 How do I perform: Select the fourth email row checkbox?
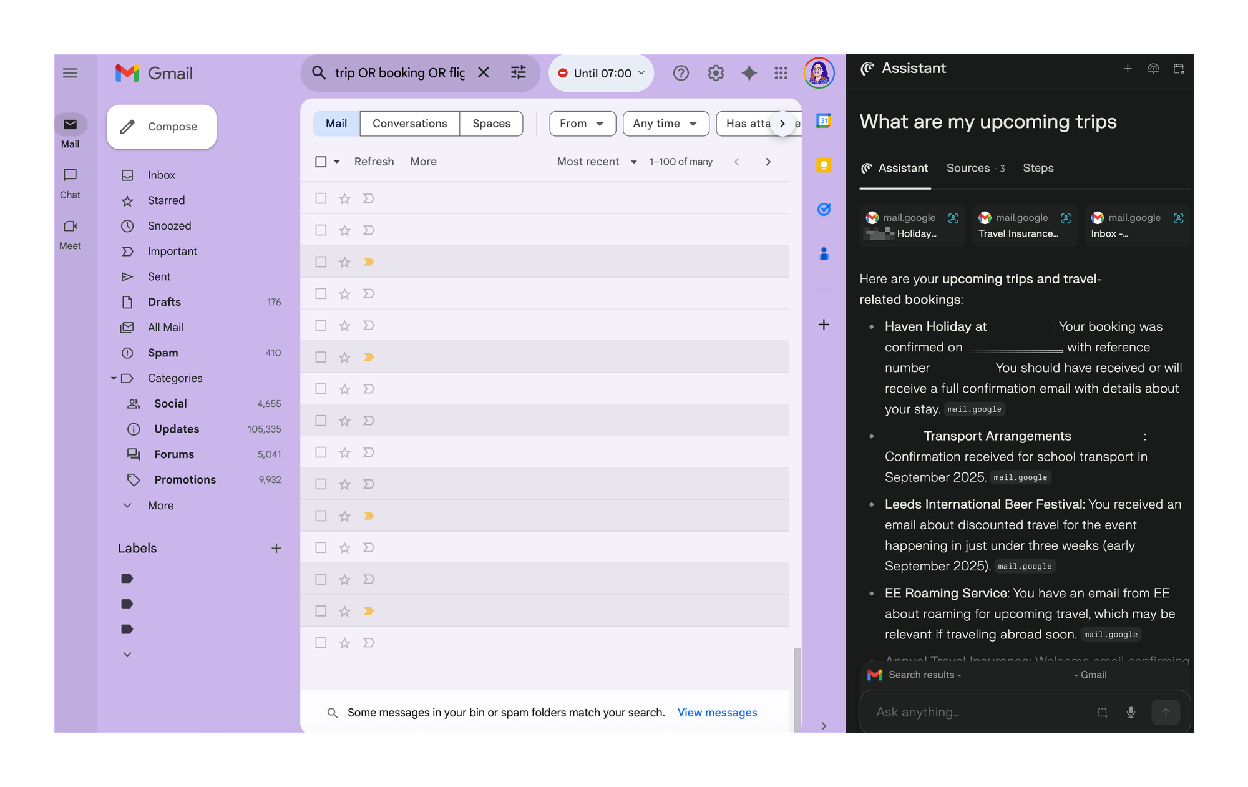(321, 293)
